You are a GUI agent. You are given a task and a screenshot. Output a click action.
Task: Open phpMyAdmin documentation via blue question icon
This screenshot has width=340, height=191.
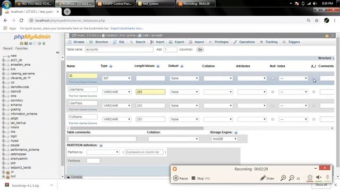[x=31, y=44]
